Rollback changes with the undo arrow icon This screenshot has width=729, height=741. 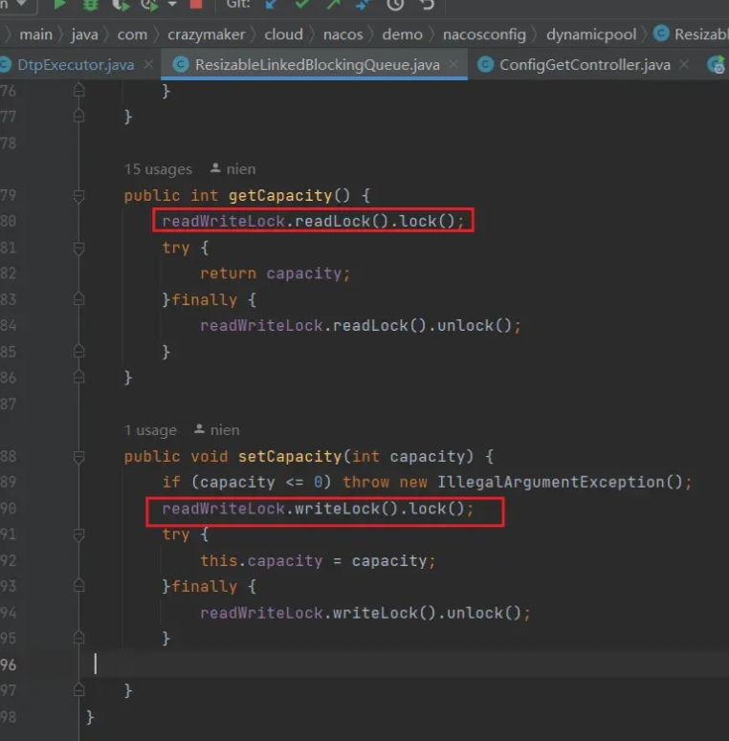(x=427, y=5)
